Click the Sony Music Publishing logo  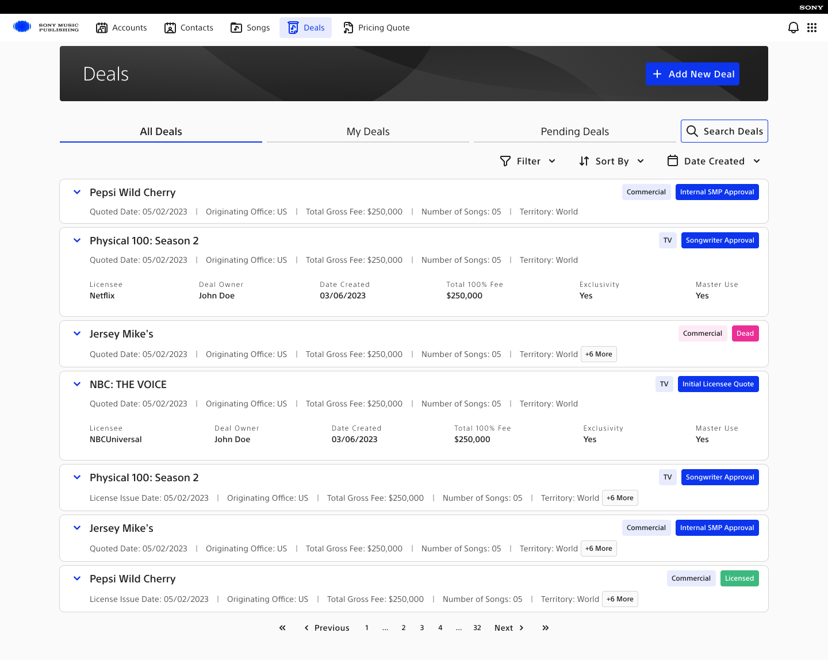tap(46, 27)
